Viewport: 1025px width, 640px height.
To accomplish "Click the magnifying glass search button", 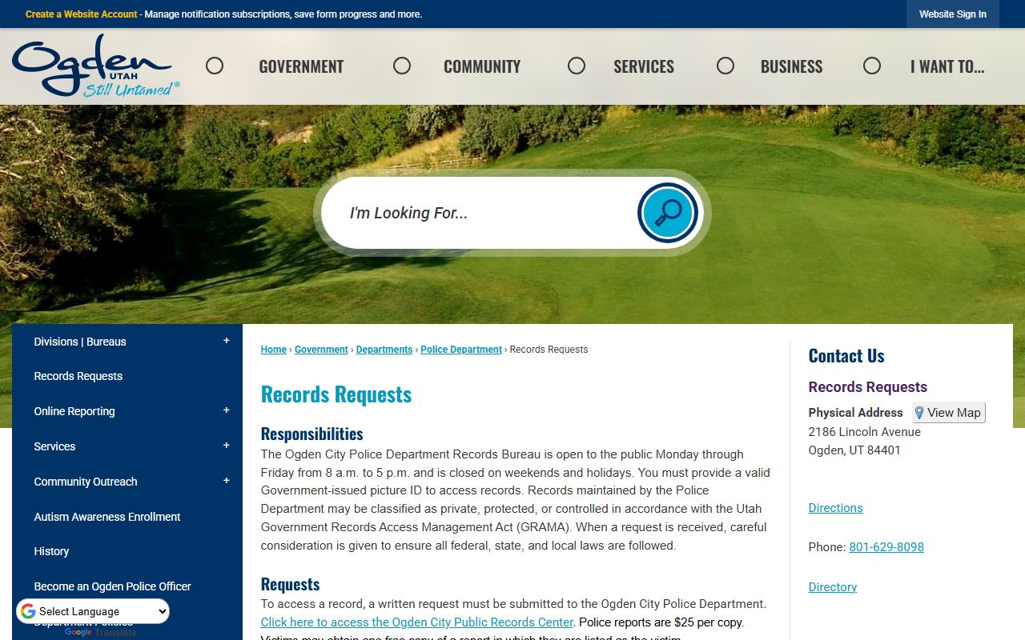I will 668,213.
